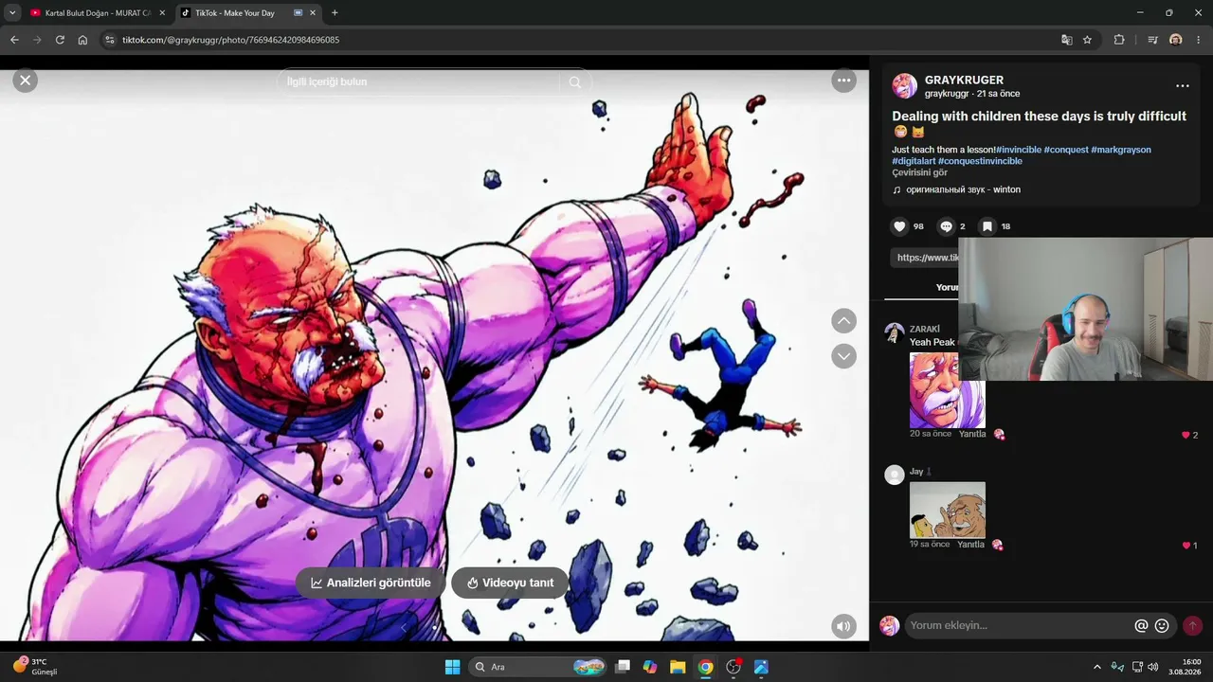Translate this page via address bar icon
Image resolution: width=1213 pixels, height=682 pixels.
[1067, 40]
